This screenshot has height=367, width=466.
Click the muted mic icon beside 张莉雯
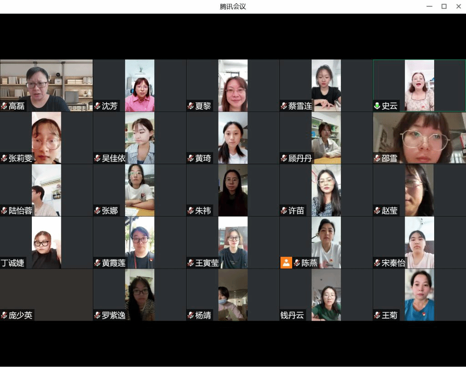click(4, 158)
